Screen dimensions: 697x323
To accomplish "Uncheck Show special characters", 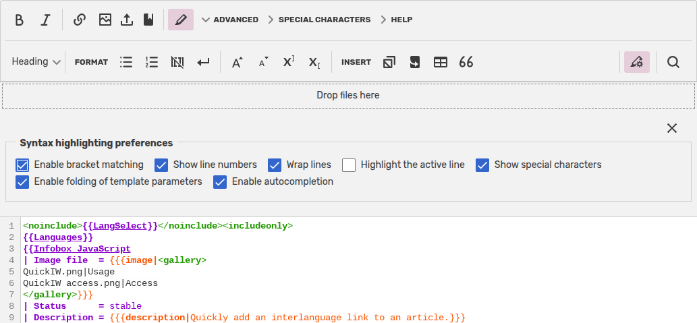I will coord(482,165).
